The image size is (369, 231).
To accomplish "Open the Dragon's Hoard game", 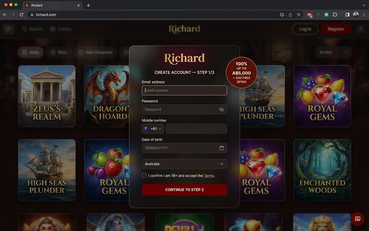I will click(107, 96).
